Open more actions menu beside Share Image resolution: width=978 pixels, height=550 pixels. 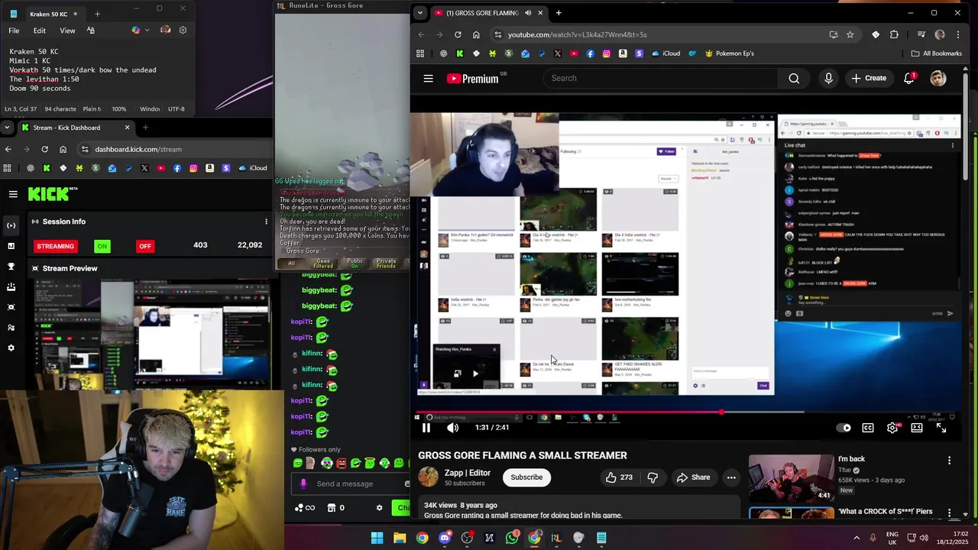(x=731, y=477)
